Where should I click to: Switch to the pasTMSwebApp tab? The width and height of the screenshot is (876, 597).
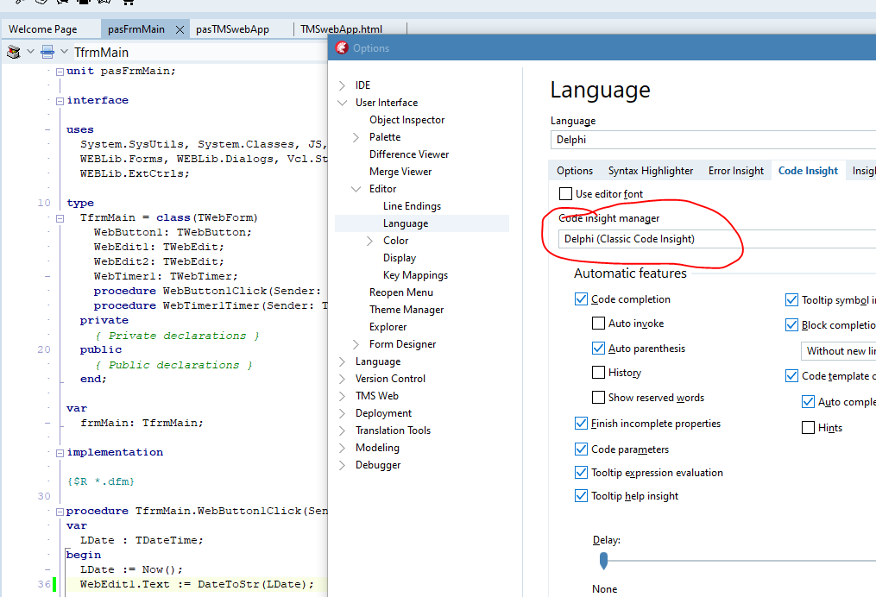tap(232, 29)
